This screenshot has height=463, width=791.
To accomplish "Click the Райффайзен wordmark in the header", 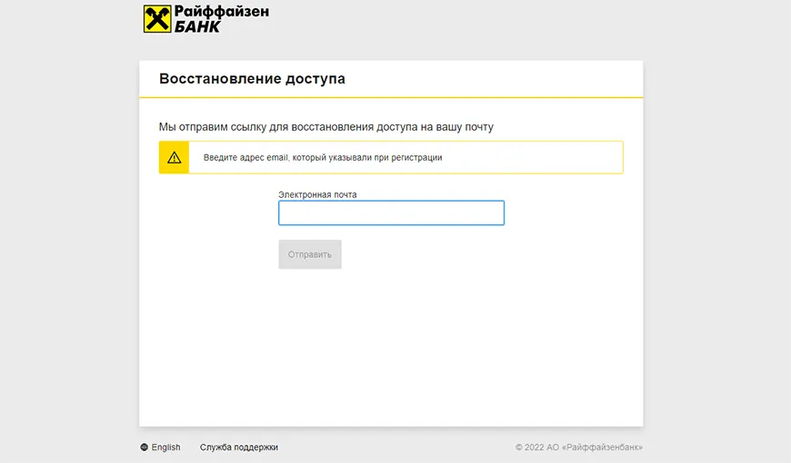I will tap(221, 12).
